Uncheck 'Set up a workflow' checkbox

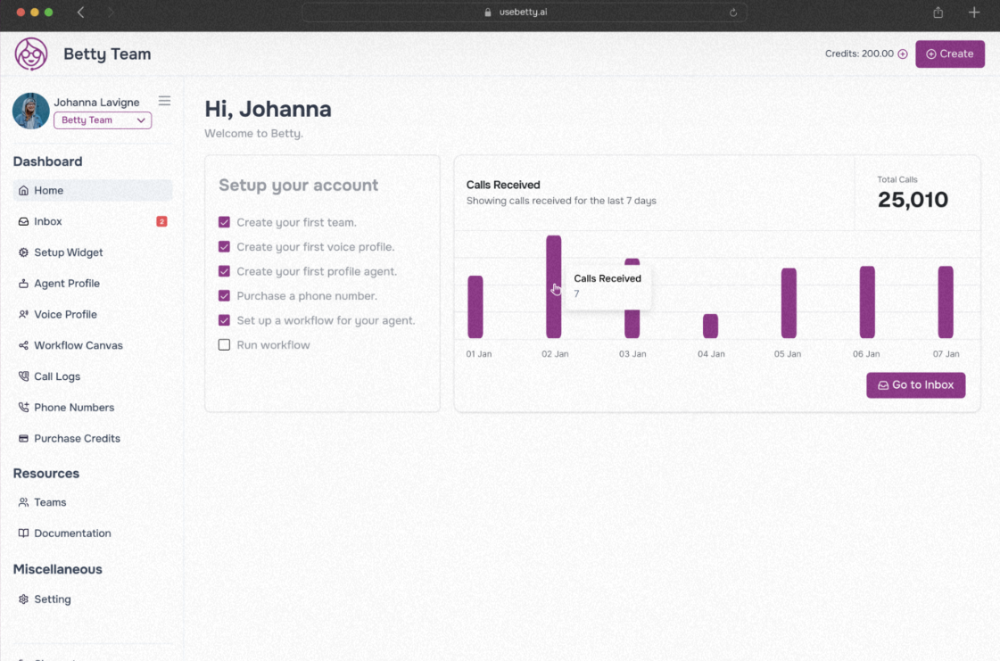pyautogui.click(x=224, y=320)
